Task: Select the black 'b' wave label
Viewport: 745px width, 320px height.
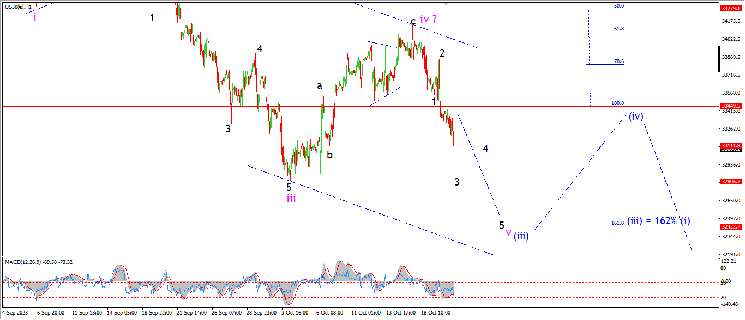Action: coord(329,155)
